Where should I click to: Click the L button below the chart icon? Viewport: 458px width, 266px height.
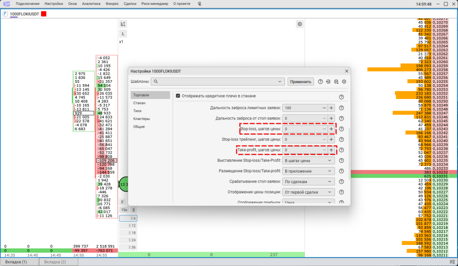(x=123, y=34)
